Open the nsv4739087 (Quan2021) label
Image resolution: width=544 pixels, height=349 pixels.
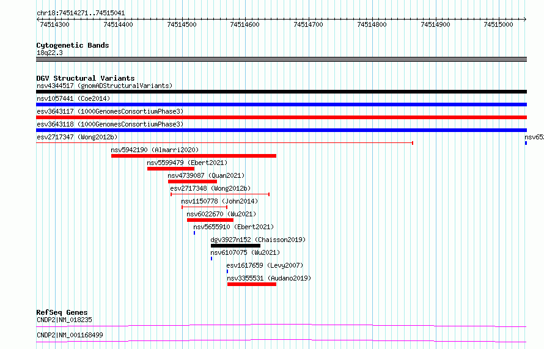tap(206, 175)
